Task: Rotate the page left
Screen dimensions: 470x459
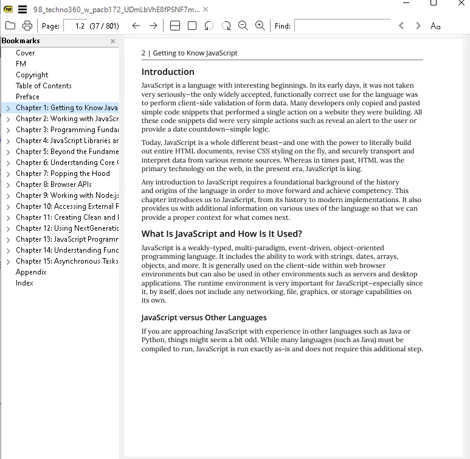Action: (209, 26)
